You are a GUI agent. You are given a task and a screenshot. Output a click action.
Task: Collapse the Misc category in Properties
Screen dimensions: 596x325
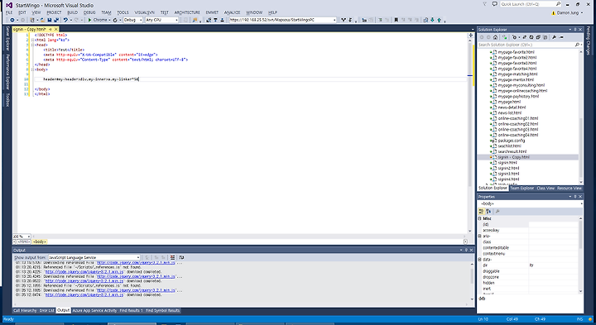pyautogui.click(x=479, y=218)
